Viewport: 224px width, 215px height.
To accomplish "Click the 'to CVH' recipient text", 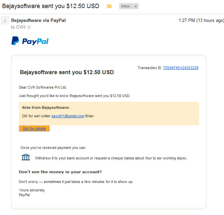I will (x=18, y=27).
